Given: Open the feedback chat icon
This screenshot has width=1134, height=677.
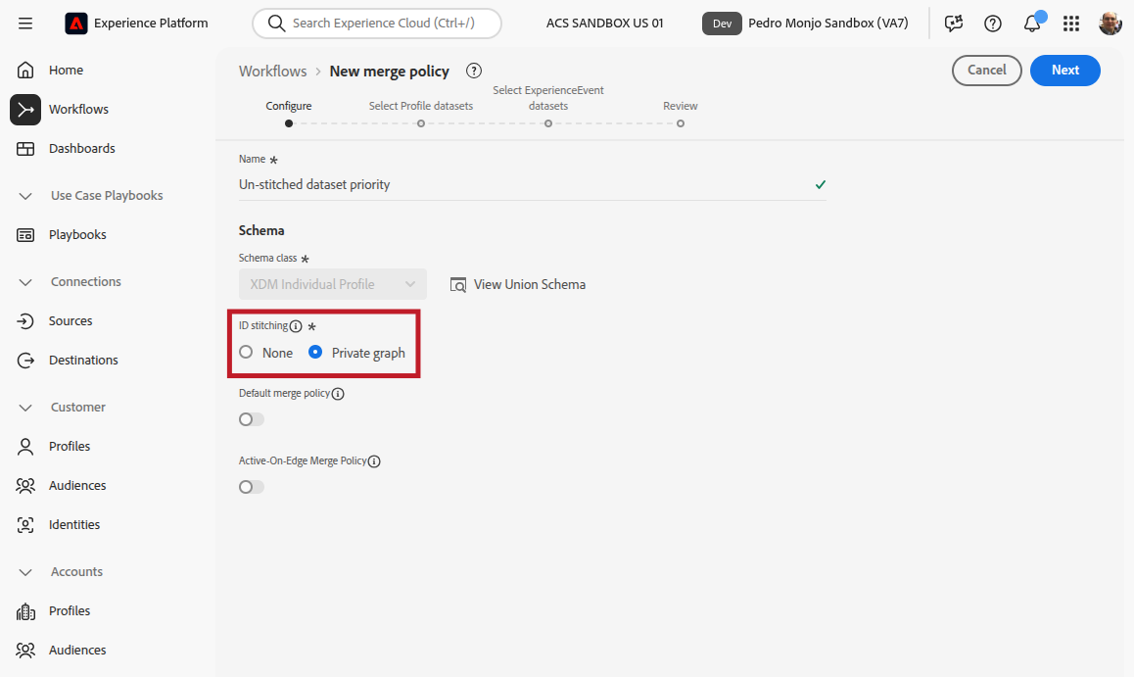Looking at the screenshot, I should [x=954, y=24].
